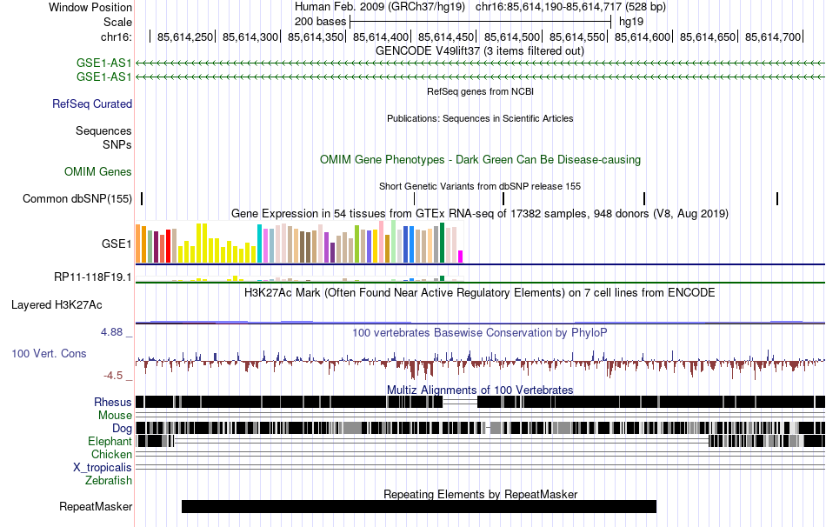826x527 pixels.
Task: Open the RefSeq Curated track label
Action: coord(92,103)
